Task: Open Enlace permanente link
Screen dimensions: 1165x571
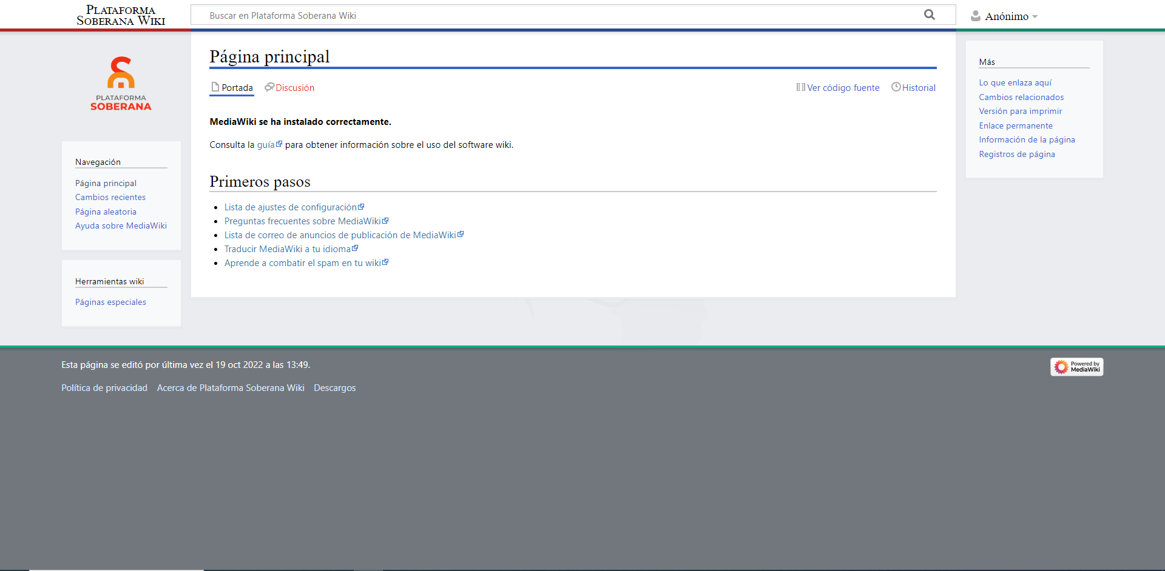Action: pos(1016,125)
